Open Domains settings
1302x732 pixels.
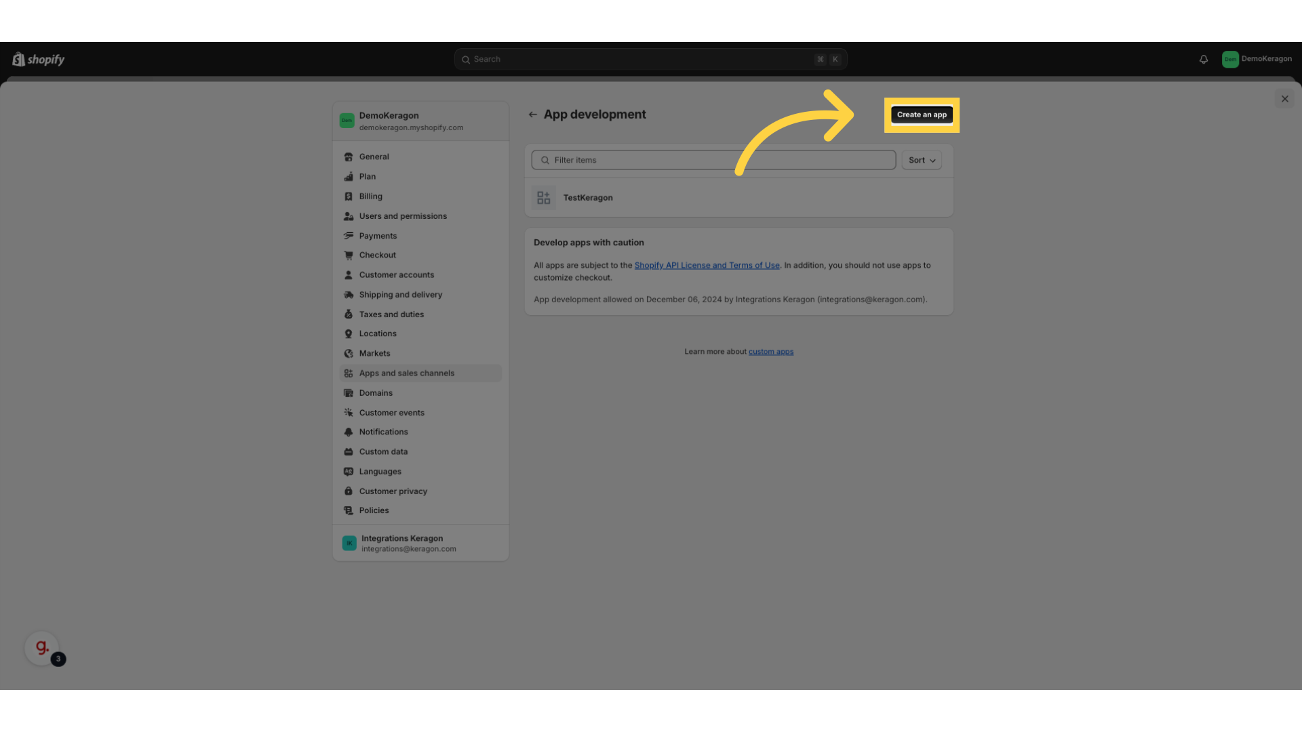420,393
